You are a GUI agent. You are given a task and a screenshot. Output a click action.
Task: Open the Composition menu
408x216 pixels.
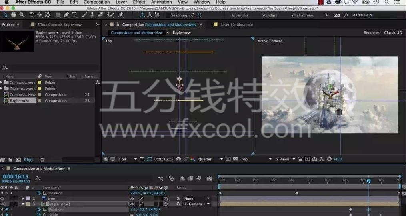(96, 2)
